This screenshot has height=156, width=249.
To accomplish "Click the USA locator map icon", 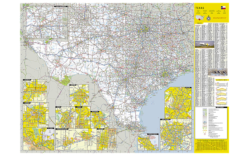I will (200, 18).
